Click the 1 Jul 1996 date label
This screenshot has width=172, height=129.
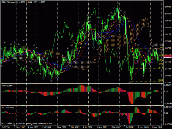5,127
